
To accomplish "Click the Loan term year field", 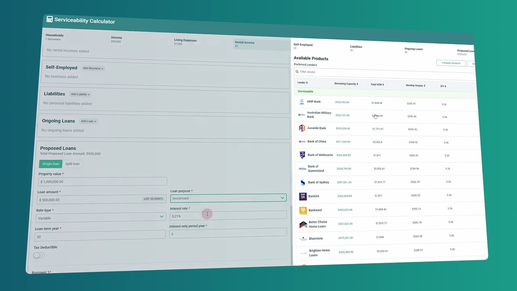I will pos(100,236).
